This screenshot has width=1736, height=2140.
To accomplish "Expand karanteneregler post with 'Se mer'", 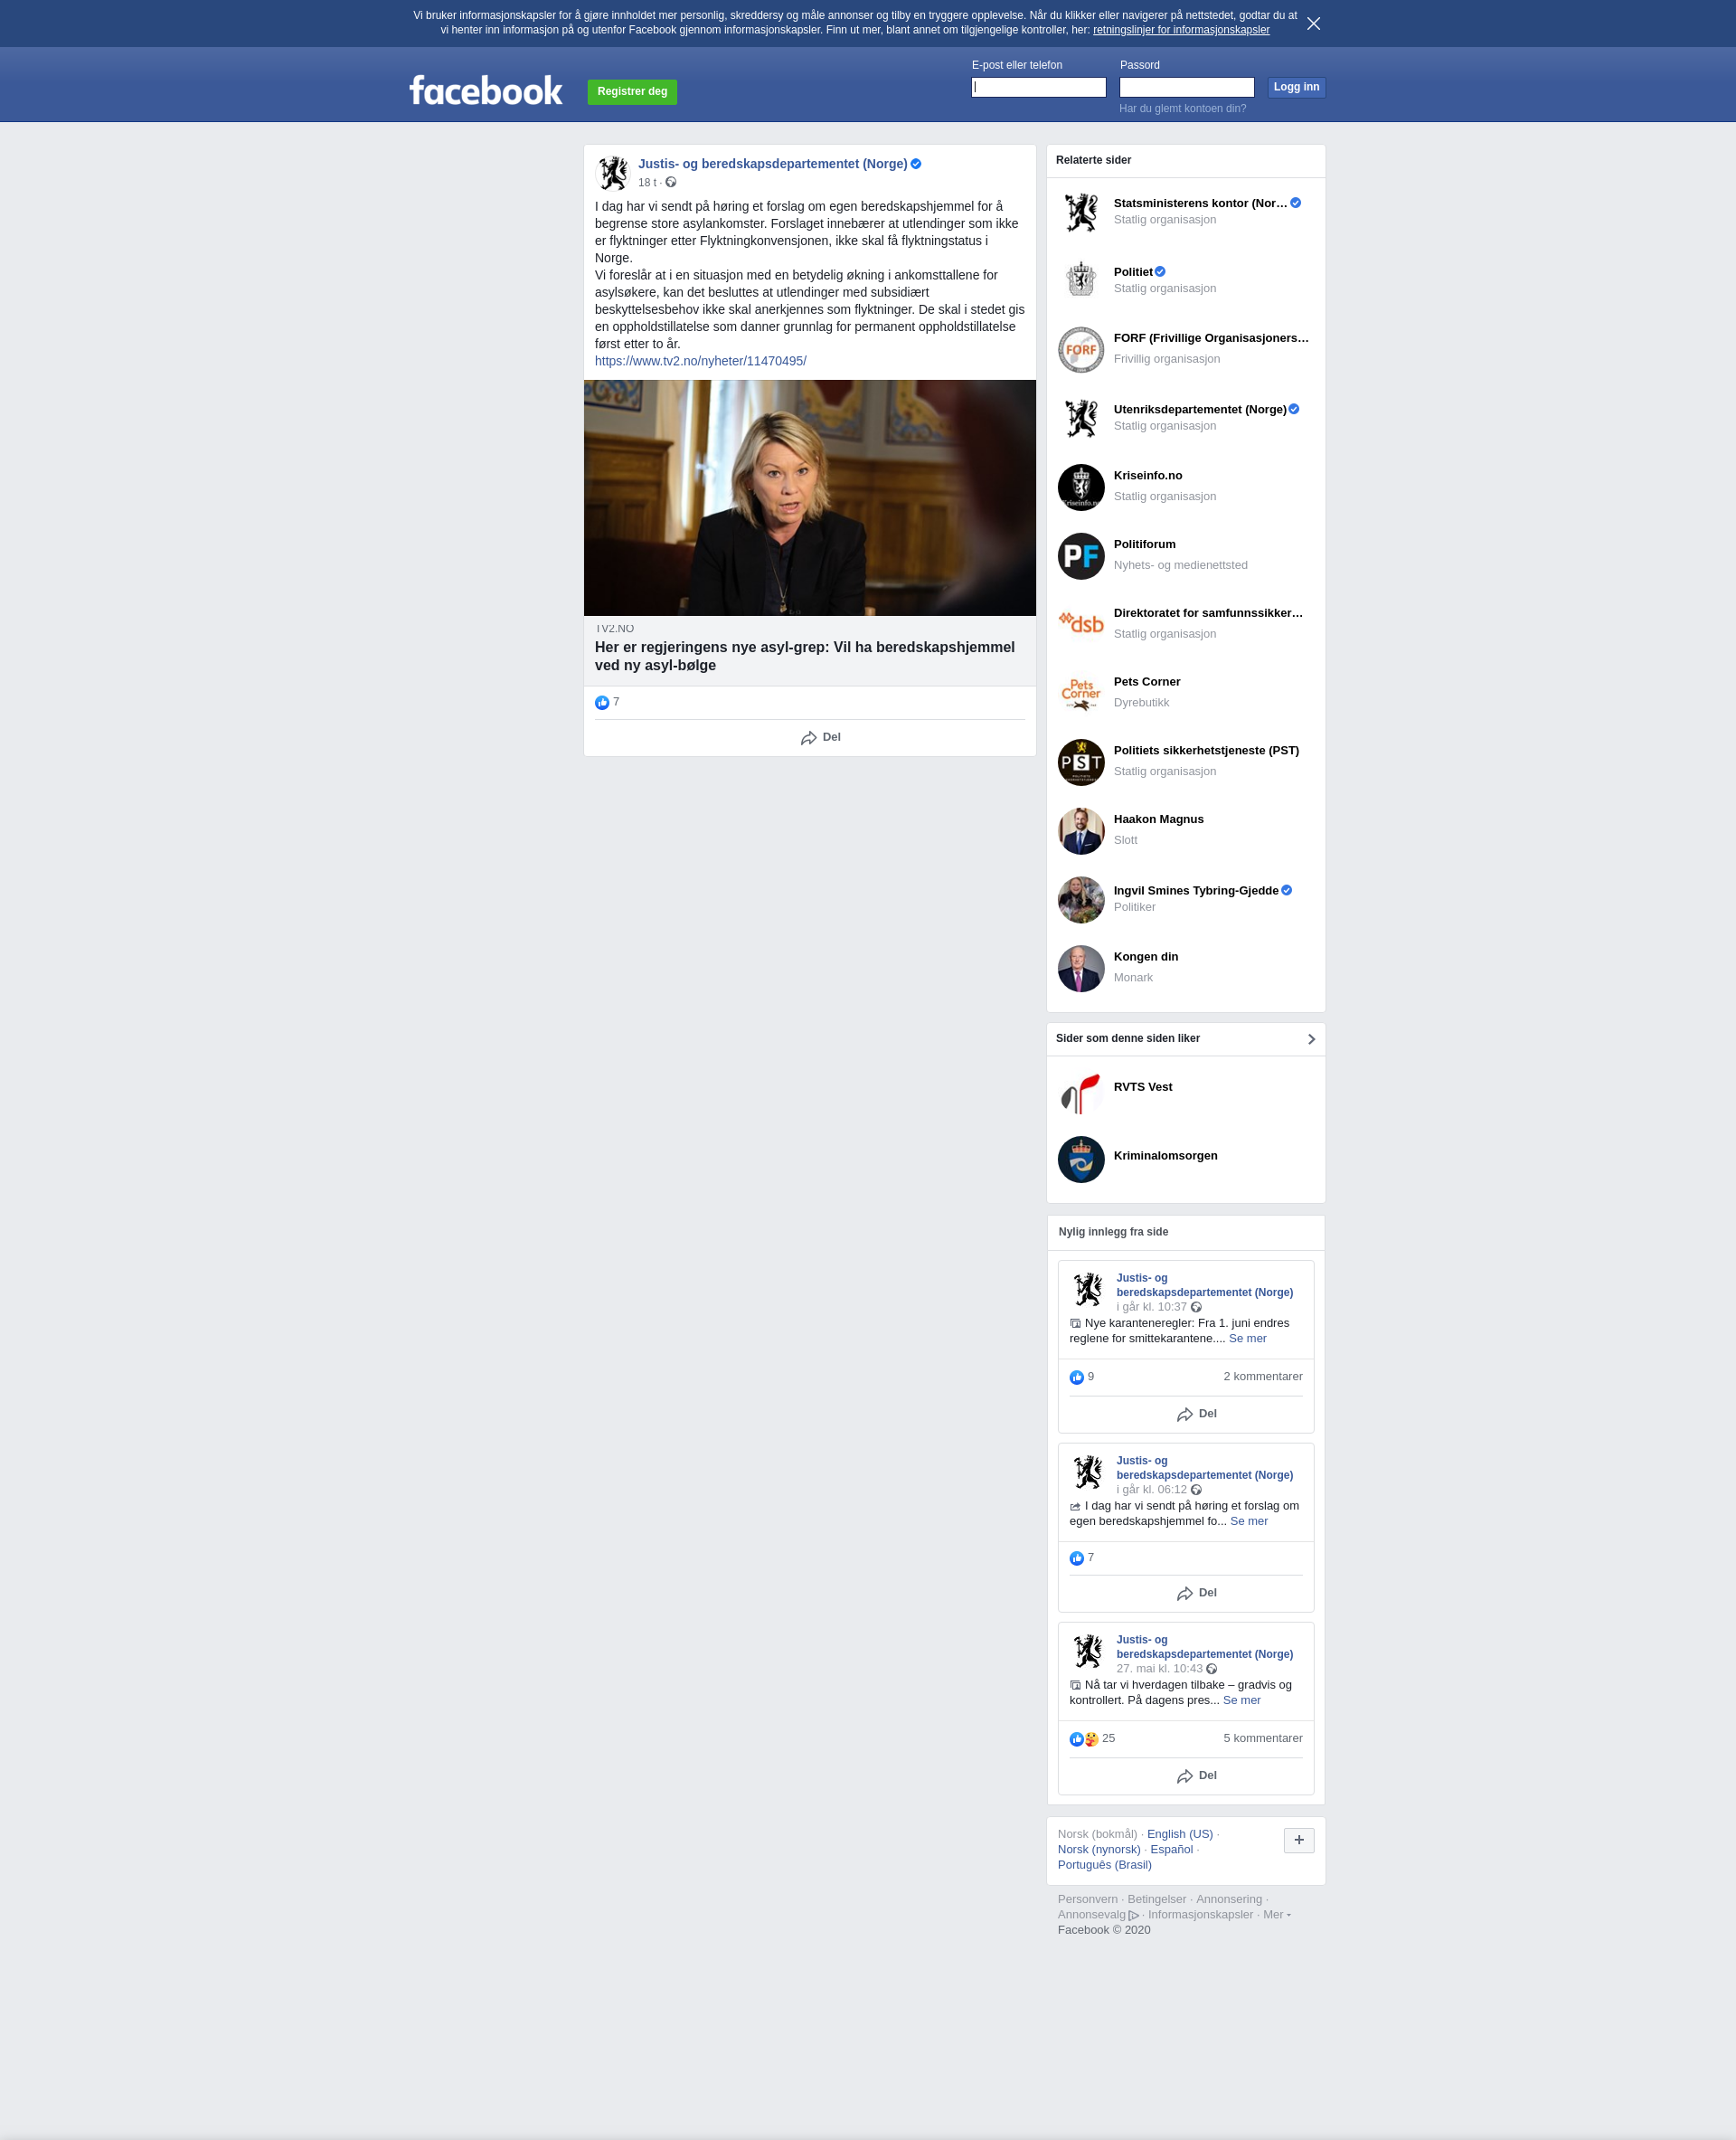I will pos(1247,1338).
